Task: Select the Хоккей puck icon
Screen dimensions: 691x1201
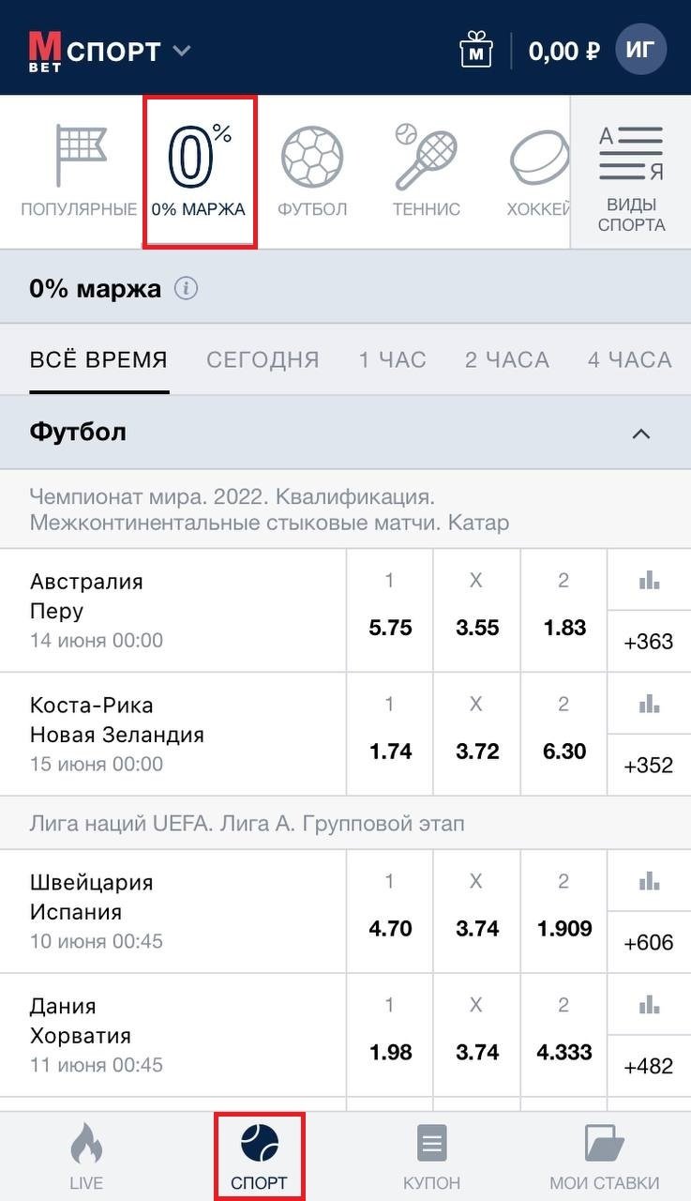Action: coord(539,158)
